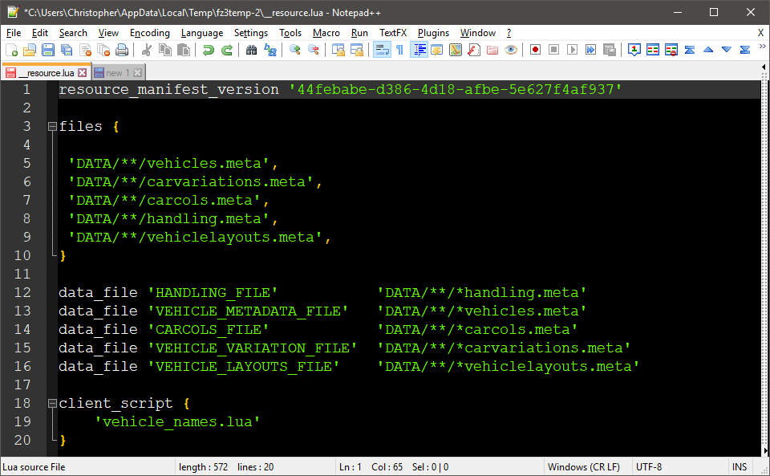Redo last edit

tap(227, 50)
